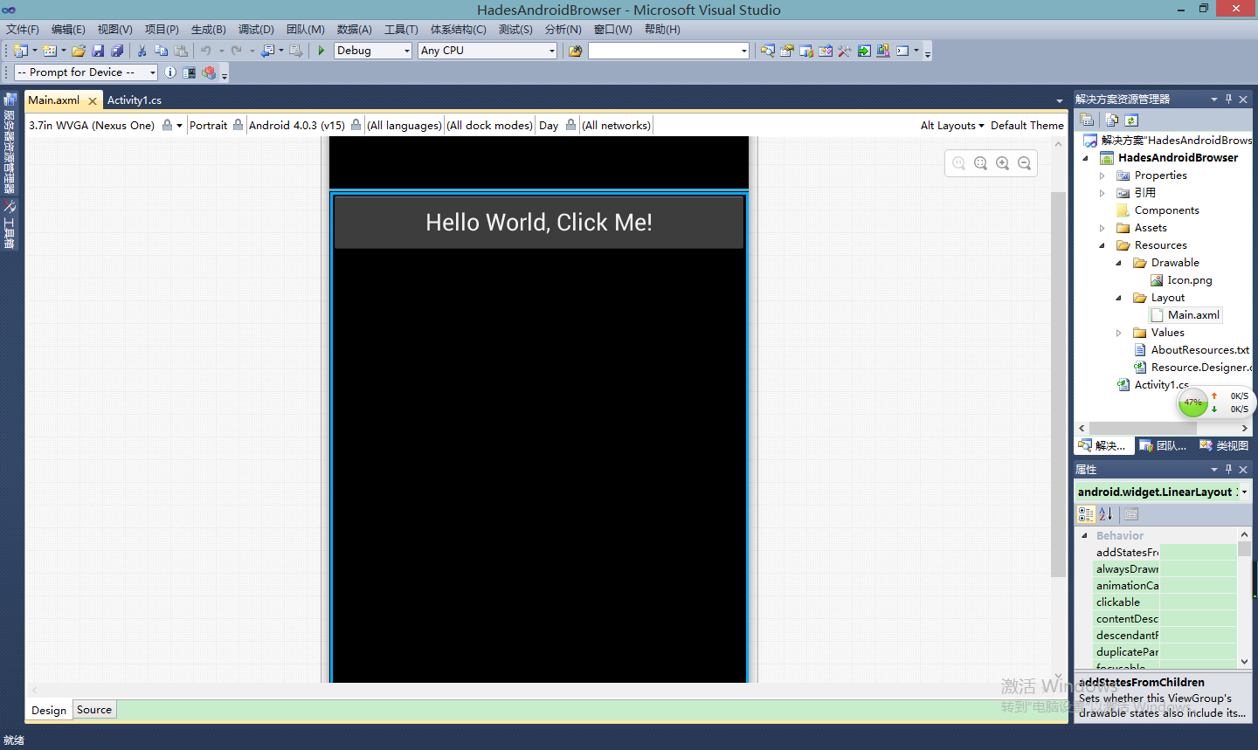Screen dimensions: 1258x750
Task: Click the Save All toolbar icon
Action: pos(117,51)
